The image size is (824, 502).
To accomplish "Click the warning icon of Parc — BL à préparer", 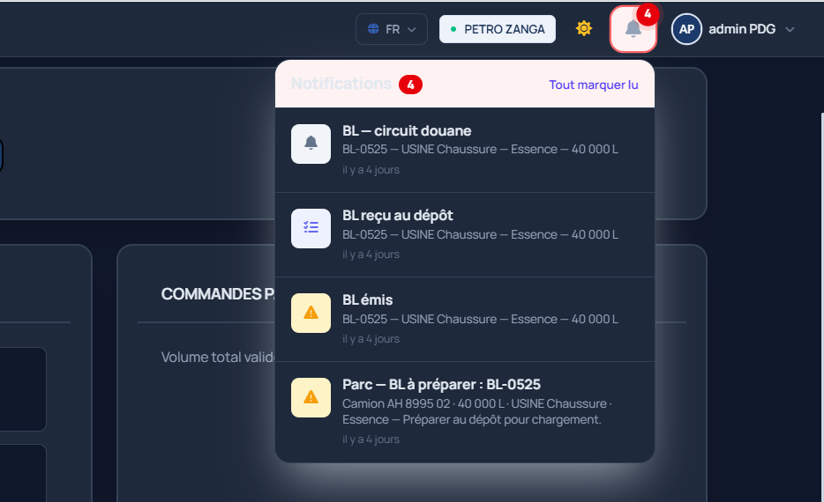I will click(311, 397).
